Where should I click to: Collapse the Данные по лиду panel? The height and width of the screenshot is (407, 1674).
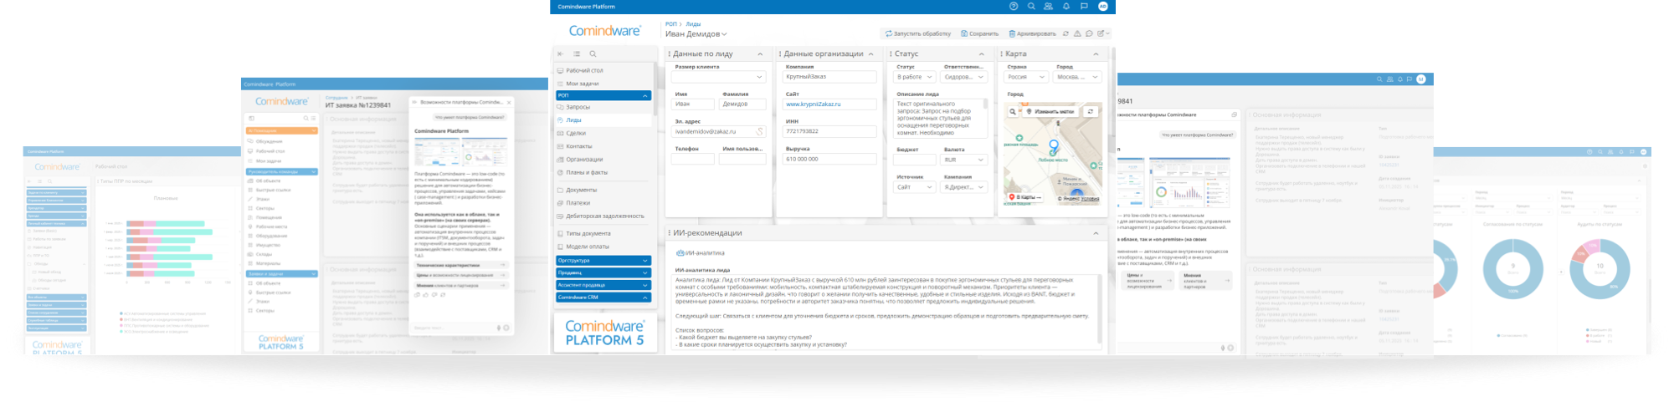(x=760, y=53)
